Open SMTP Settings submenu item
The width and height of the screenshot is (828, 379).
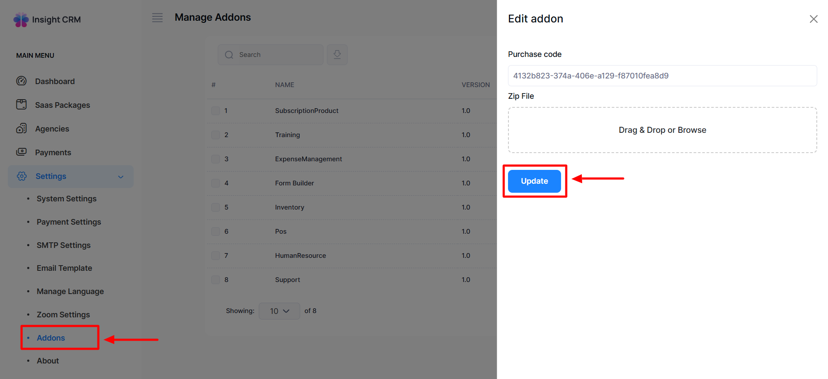[63, 245]
